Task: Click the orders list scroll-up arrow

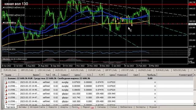Action: pos(195,75)
